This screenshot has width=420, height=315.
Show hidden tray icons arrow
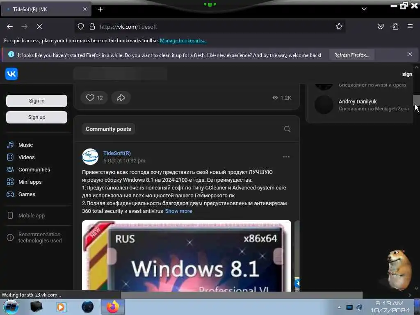(x=339, y=307)
